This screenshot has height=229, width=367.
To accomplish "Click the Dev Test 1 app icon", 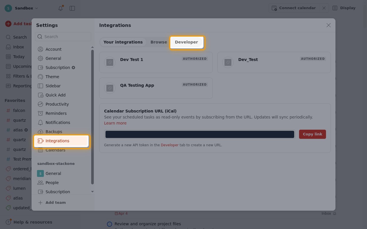I will coord(110,62).
